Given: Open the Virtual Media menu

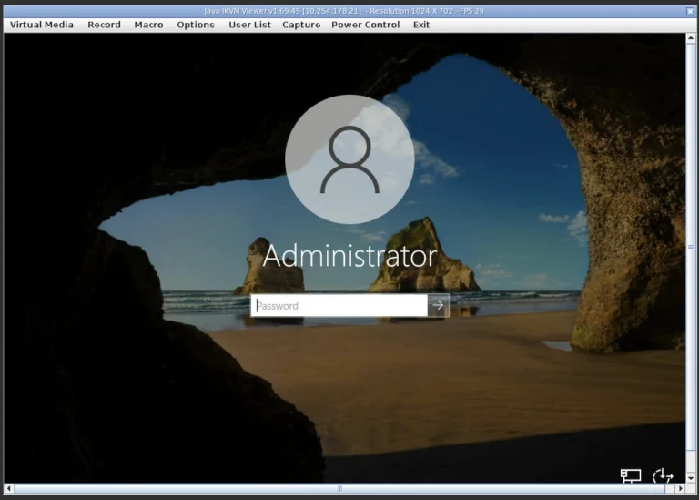Looking at the screenshot, I should [x=42, y=25].
